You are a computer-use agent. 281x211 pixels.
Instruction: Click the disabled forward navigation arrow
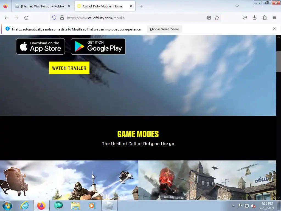coord(16,18)
